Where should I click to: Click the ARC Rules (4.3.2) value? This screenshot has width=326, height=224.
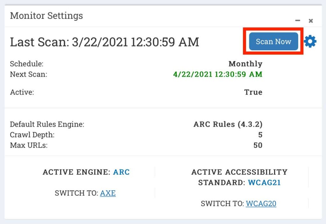coord(228,124)
